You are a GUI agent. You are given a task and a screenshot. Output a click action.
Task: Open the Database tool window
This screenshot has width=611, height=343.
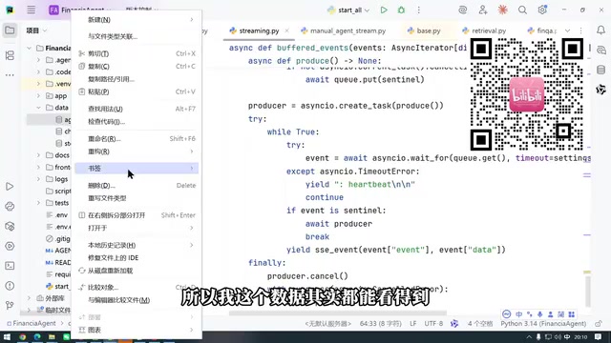600,70
